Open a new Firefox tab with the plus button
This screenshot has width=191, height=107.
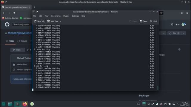coord(35,7)
